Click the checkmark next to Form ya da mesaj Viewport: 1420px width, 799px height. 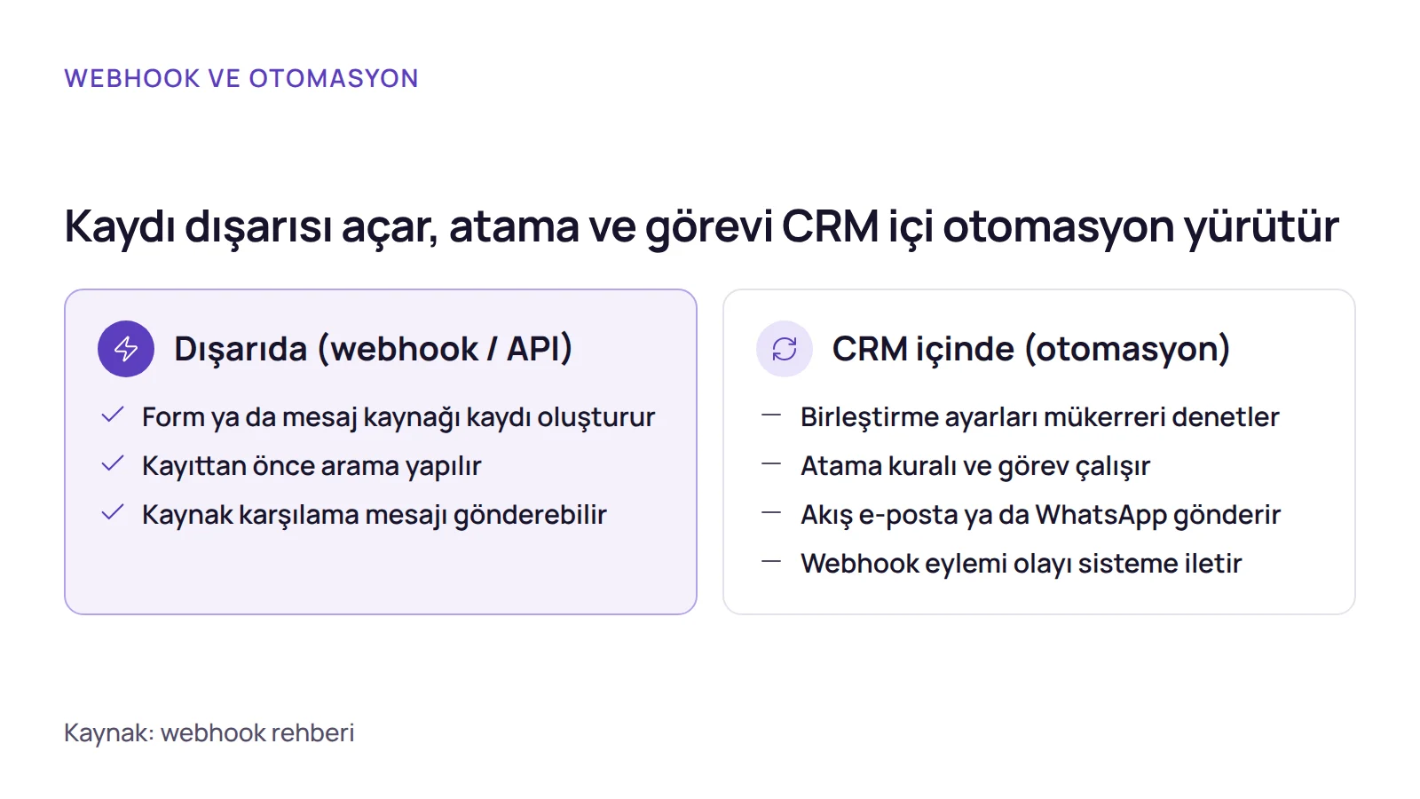113,415
